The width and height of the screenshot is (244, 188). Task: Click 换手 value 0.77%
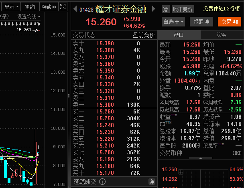point(193,88)
